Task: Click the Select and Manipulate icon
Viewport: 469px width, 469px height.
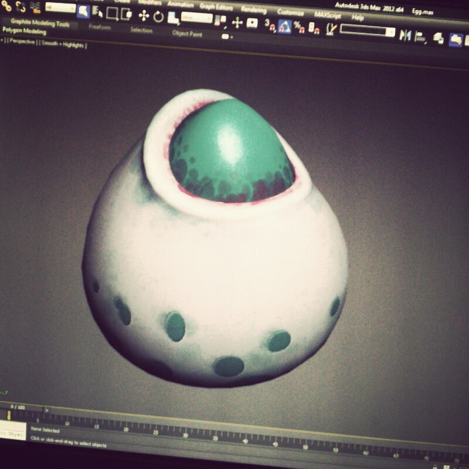Action: (x=237, y=22)
